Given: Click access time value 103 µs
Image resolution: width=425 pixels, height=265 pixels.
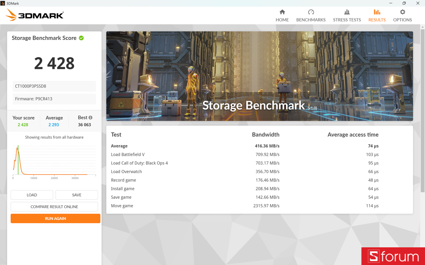Looking at the screenshot, I should click(372, 154).
